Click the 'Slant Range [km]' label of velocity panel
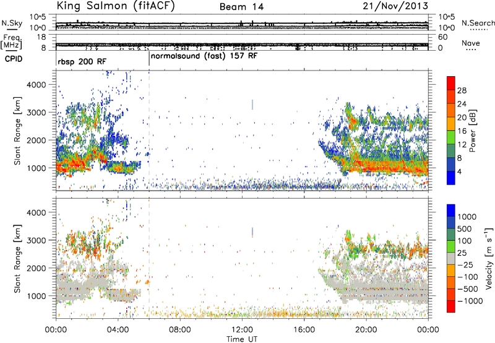This screenshot has width=495, height=343. coord(17,258)
